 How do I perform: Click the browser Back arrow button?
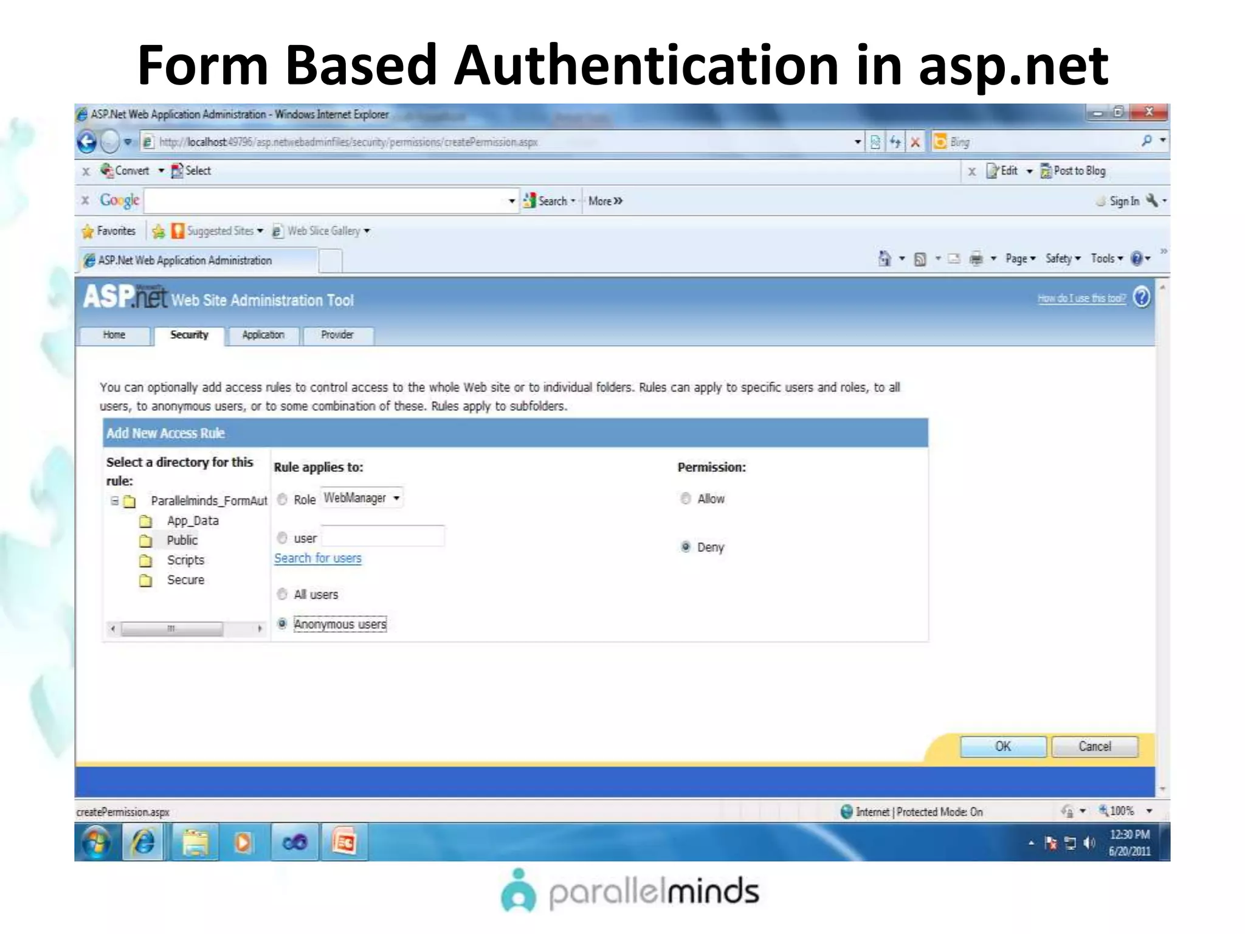point(87,142)
